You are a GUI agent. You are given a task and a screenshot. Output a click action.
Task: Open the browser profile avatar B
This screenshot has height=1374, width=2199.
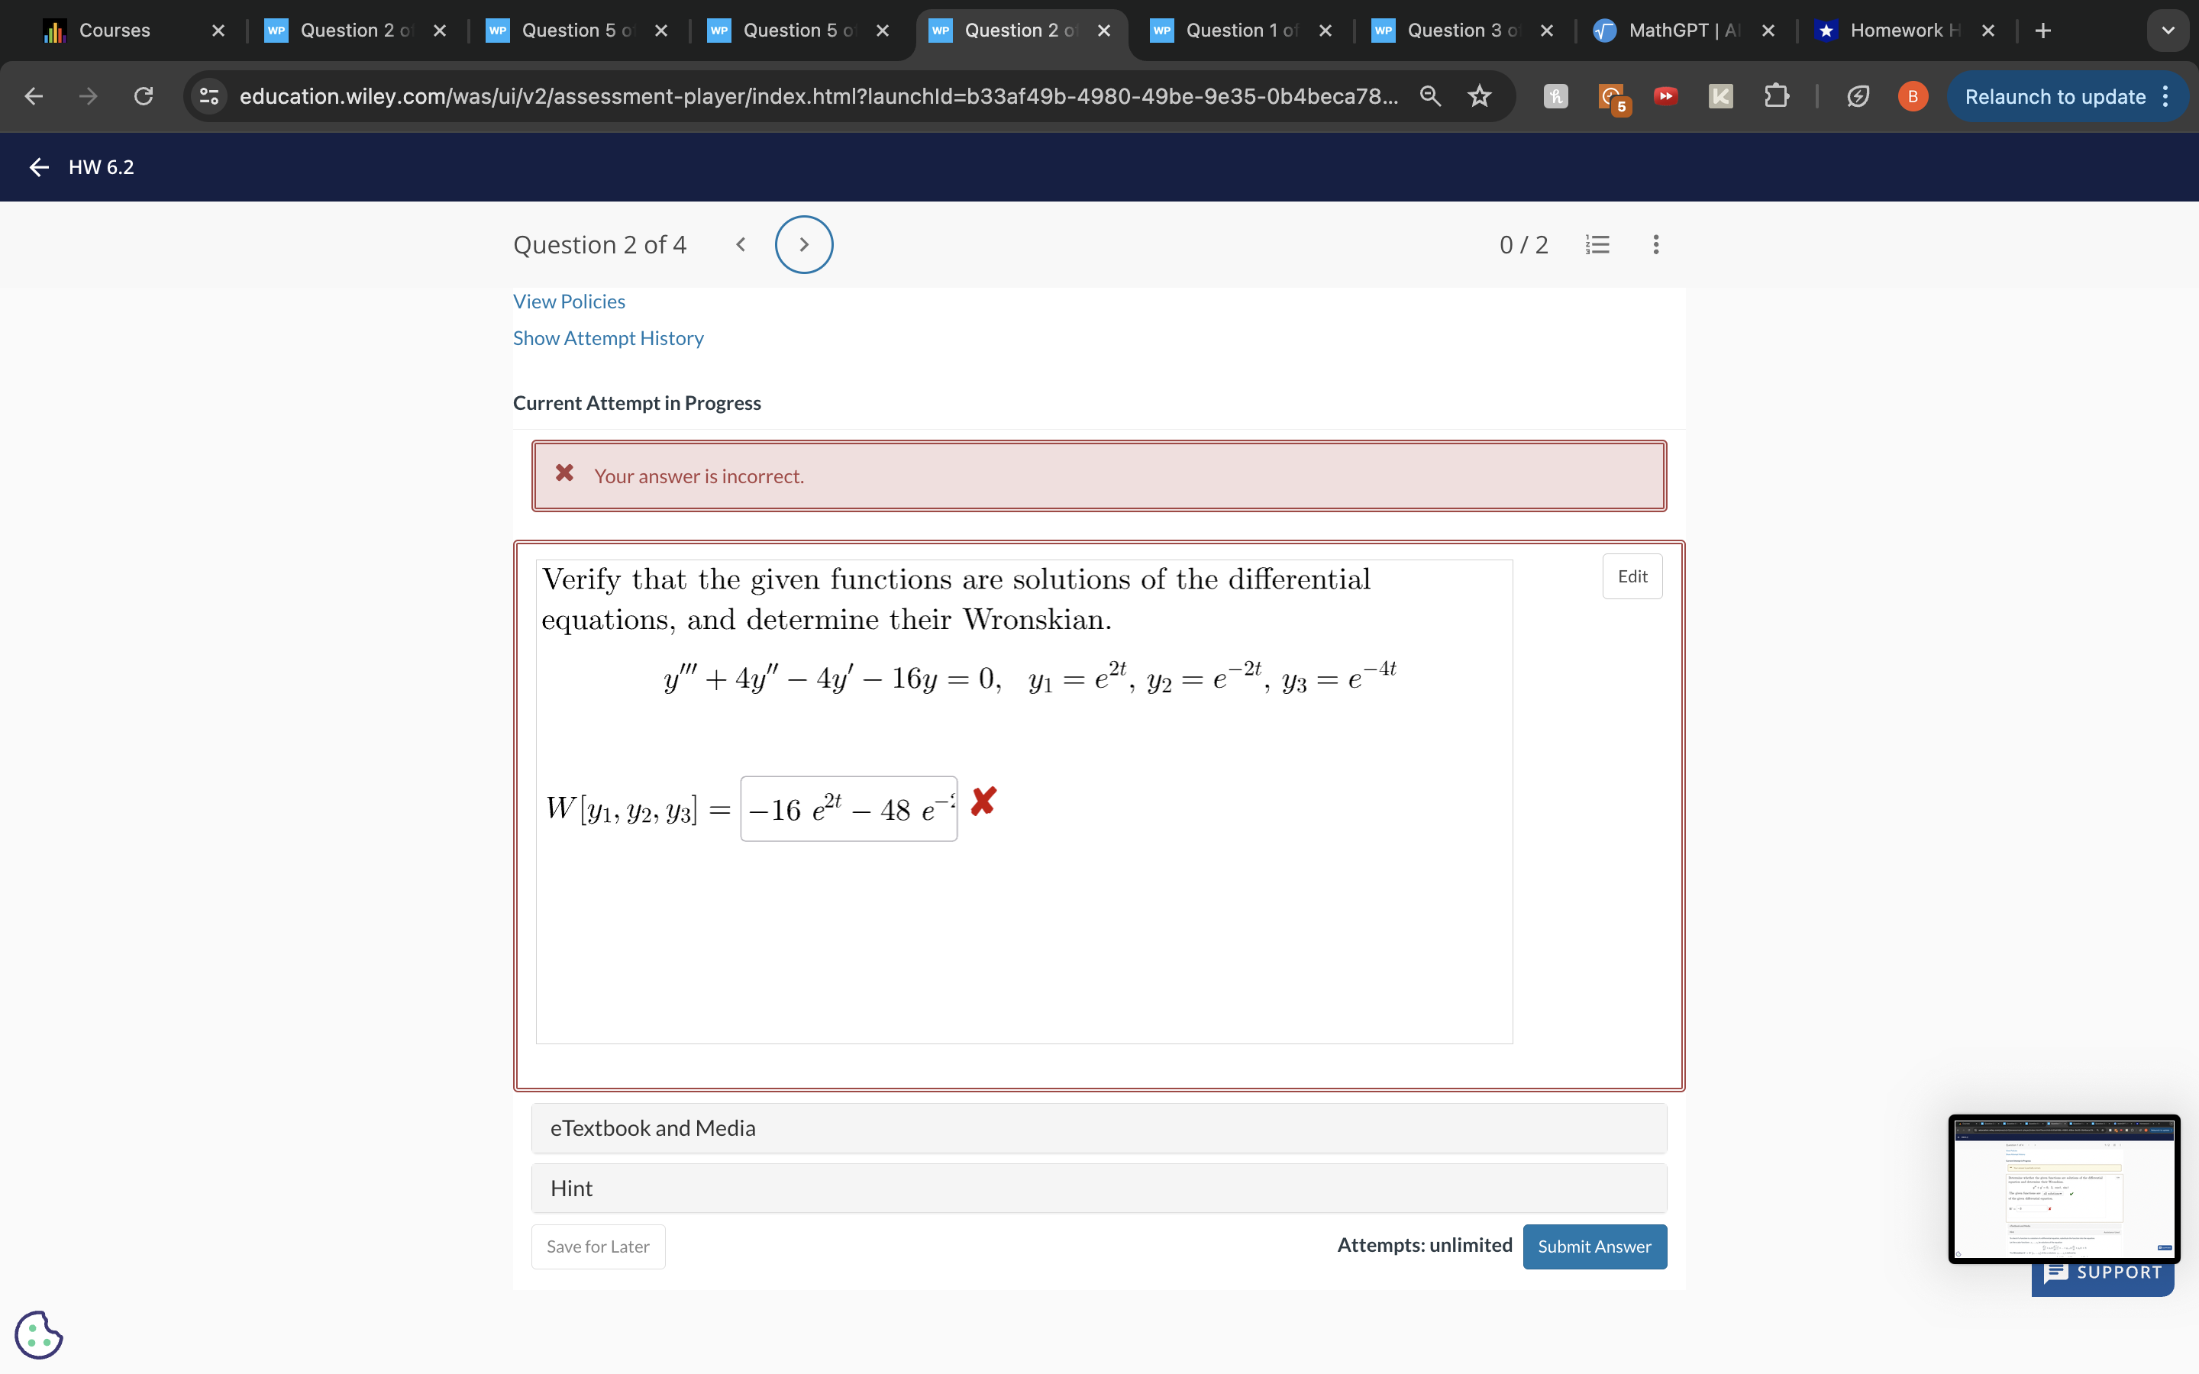tap(1912, 95)
